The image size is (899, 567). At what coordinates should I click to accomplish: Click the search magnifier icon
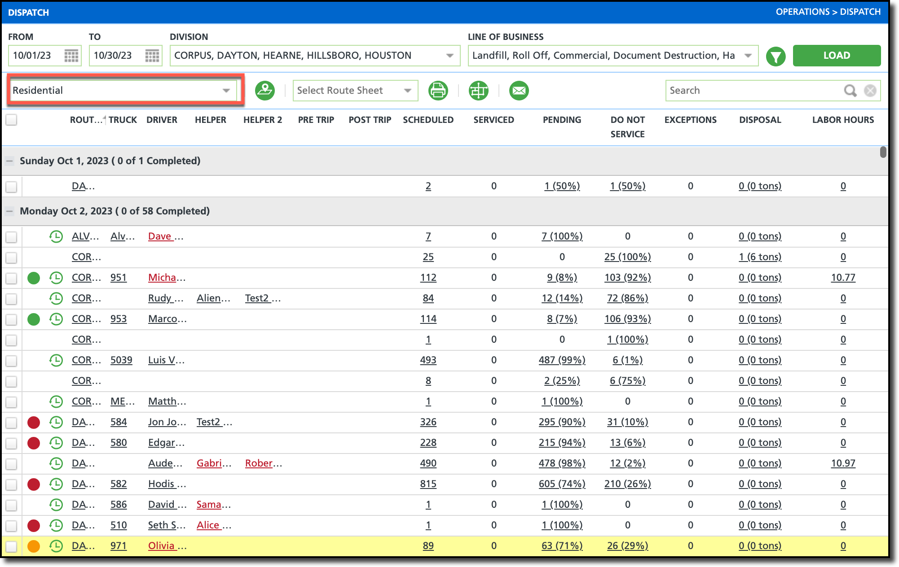(850, 91)
